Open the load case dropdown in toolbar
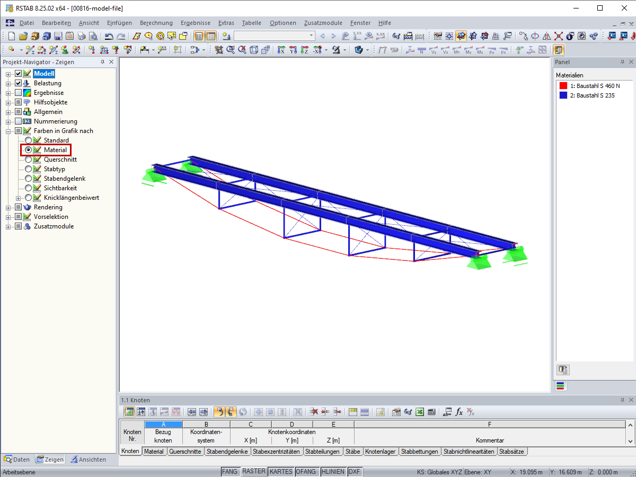The image size is (636, 477). point(311,36)
